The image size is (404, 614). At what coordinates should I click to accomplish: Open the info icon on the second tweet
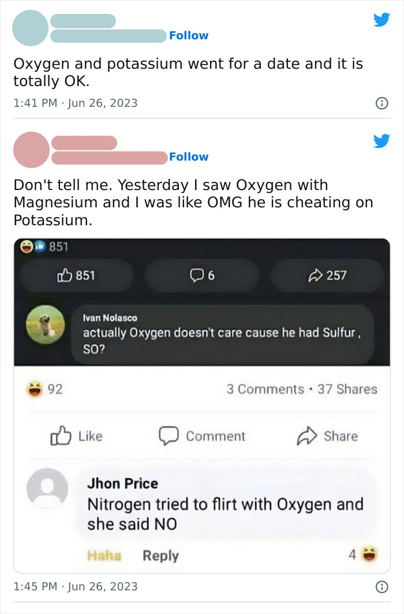coord(383,586)
